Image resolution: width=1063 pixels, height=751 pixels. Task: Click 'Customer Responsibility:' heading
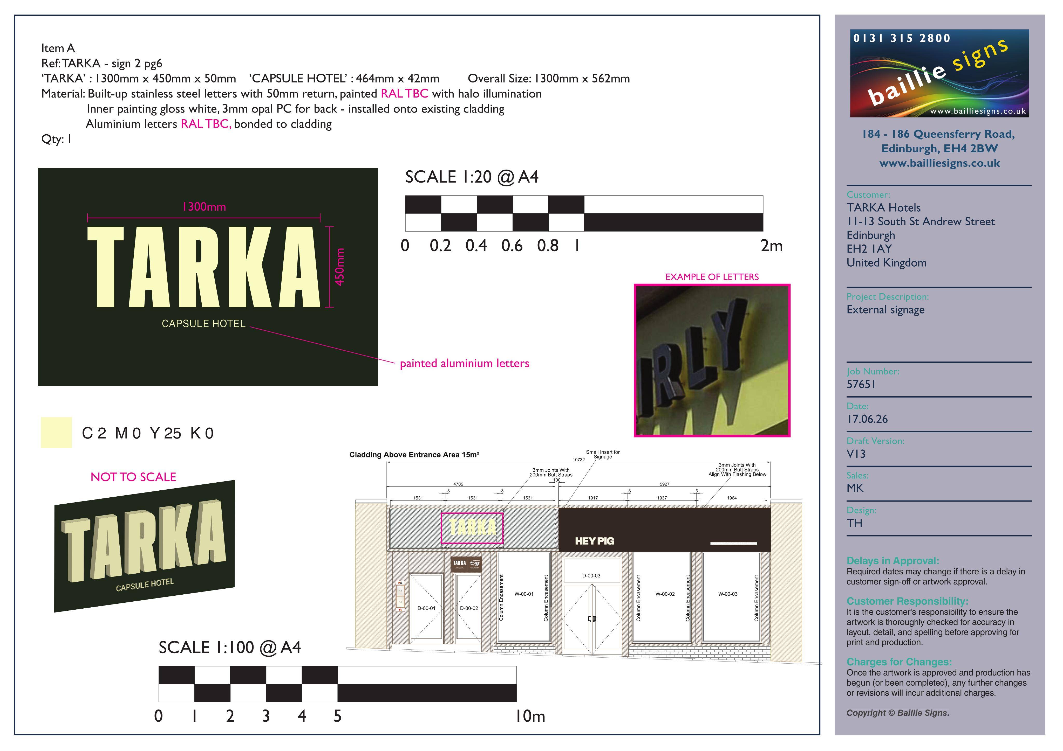(908, 601)
